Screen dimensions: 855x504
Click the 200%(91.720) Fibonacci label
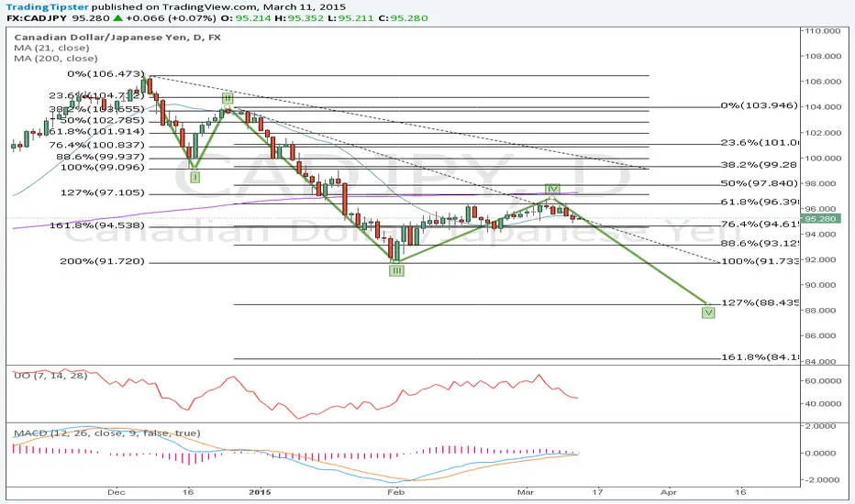click(x=103, y=261)
